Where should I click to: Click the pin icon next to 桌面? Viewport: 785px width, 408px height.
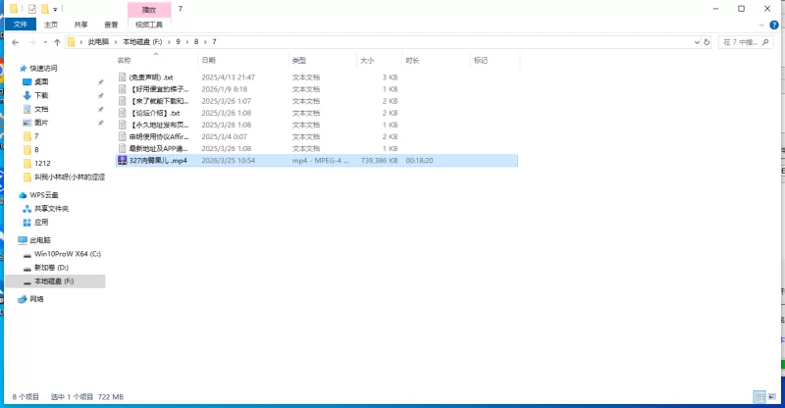pos(101,82)
